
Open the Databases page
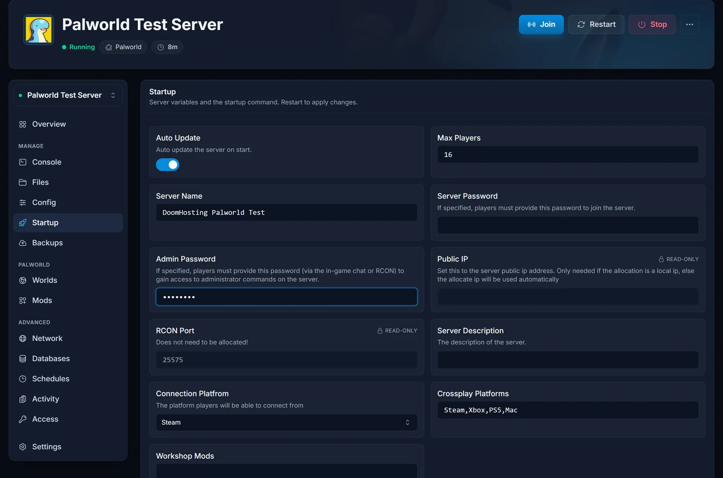click(68, 359)
